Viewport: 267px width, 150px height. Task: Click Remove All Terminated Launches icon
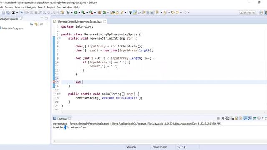pyautogui.click(x=227, y=118)
